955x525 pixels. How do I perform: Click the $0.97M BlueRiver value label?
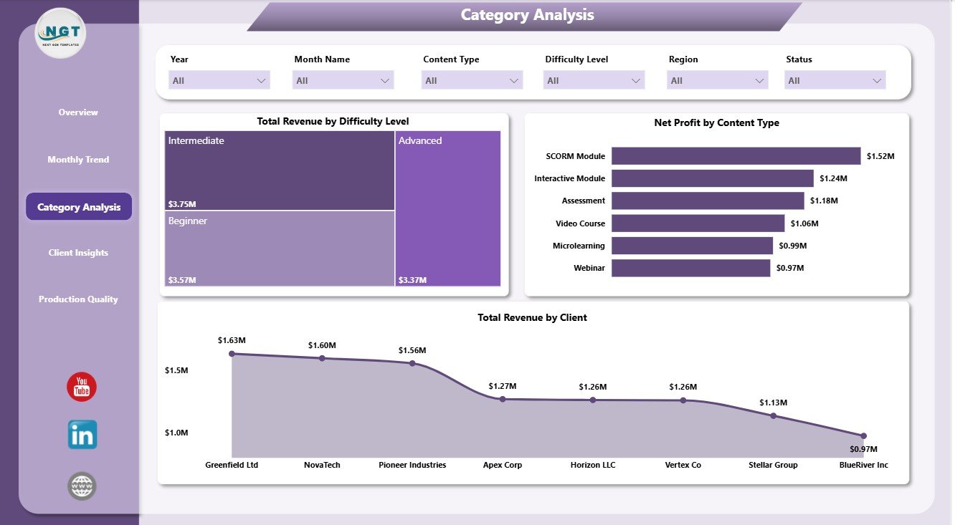(x=864, y=449)
